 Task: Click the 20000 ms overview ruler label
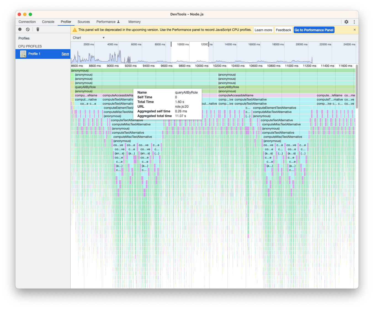(x=301, y=44)
